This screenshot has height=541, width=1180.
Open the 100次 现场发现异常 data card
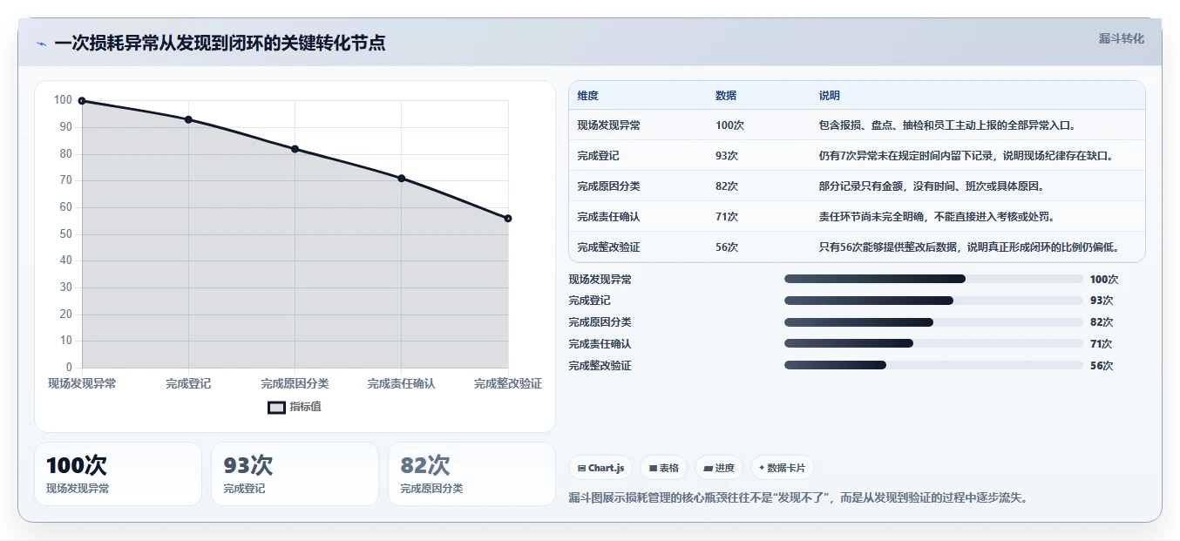118,474
